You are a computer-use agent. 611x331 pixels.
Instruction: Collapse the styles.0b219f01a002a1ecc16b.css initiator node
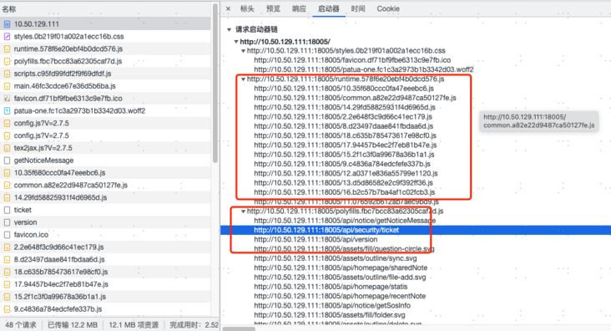pos(243,51)
